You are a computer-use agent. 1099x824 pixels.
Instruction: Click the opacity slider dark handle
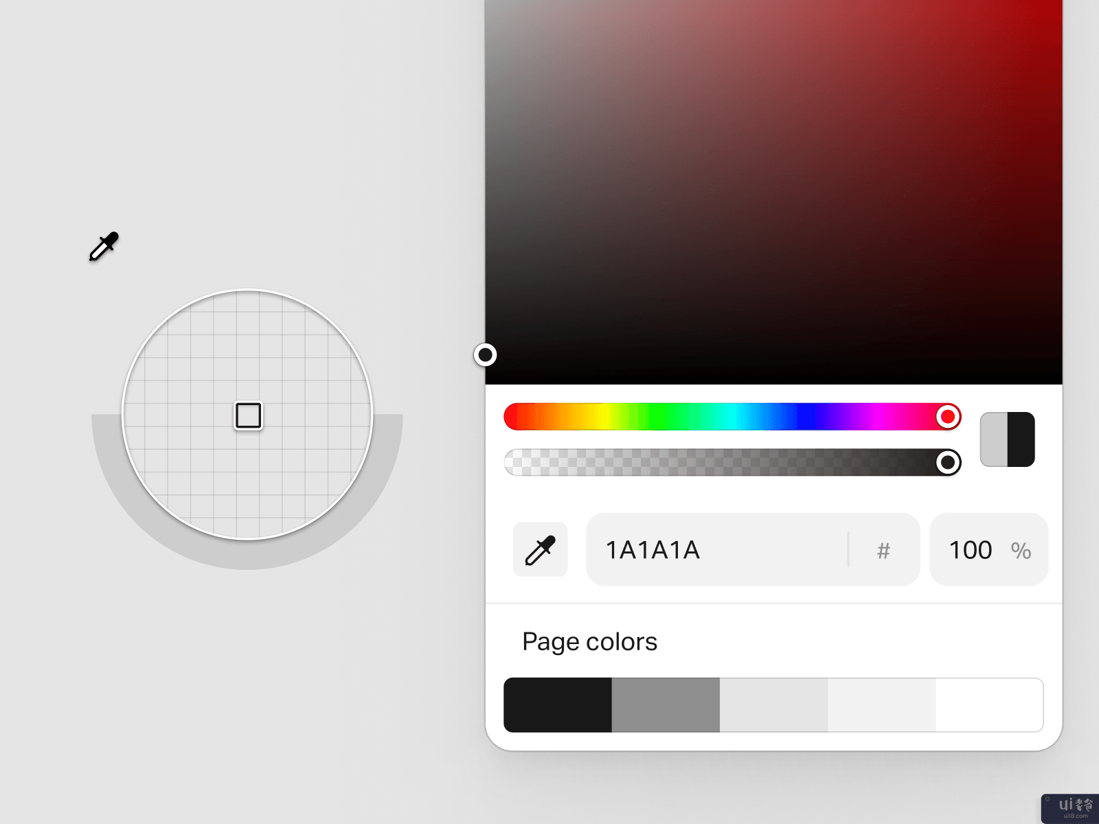[948, 462]
